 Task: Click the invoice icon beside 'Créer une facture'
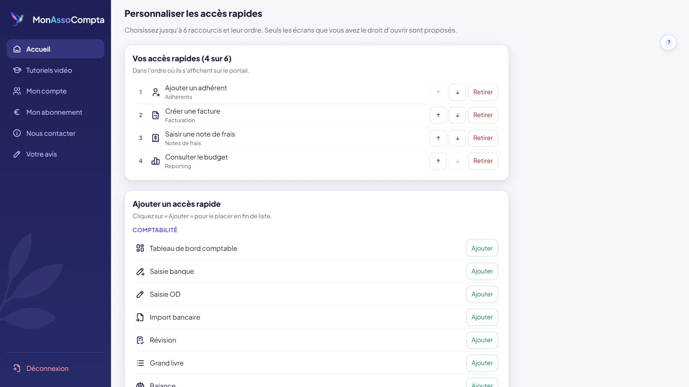point(155,115)
